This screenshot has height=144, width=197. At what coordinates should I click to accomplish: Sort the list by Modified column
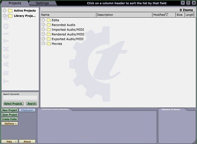164,15
